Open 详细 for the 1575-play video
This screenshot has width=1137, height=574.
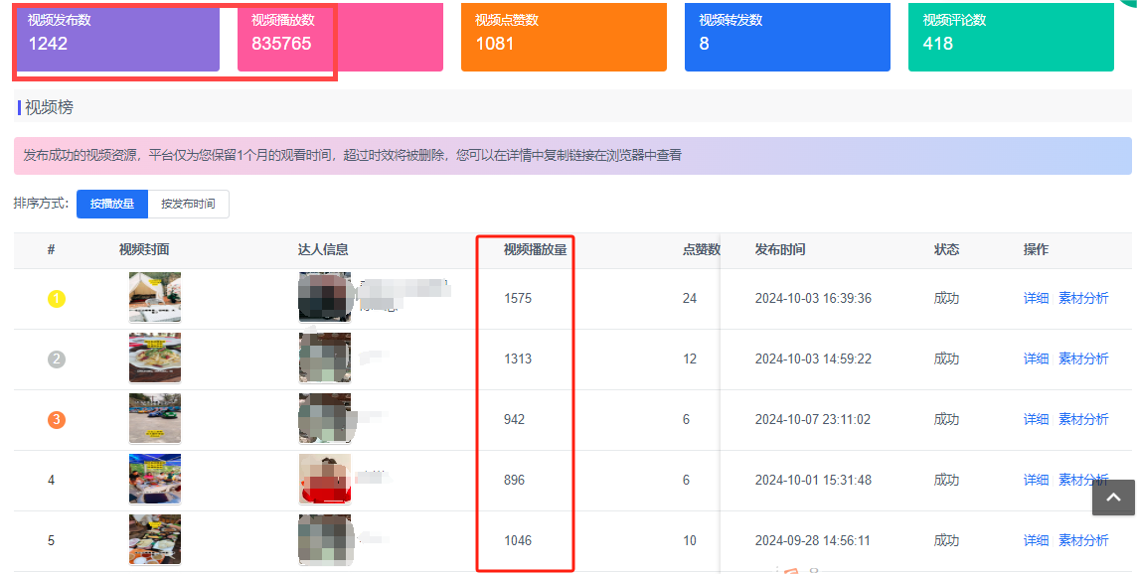[x=1036, y=298]
